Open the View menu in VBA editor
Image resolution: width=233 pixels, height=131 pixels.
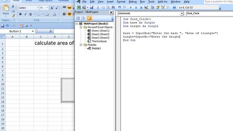100,2
